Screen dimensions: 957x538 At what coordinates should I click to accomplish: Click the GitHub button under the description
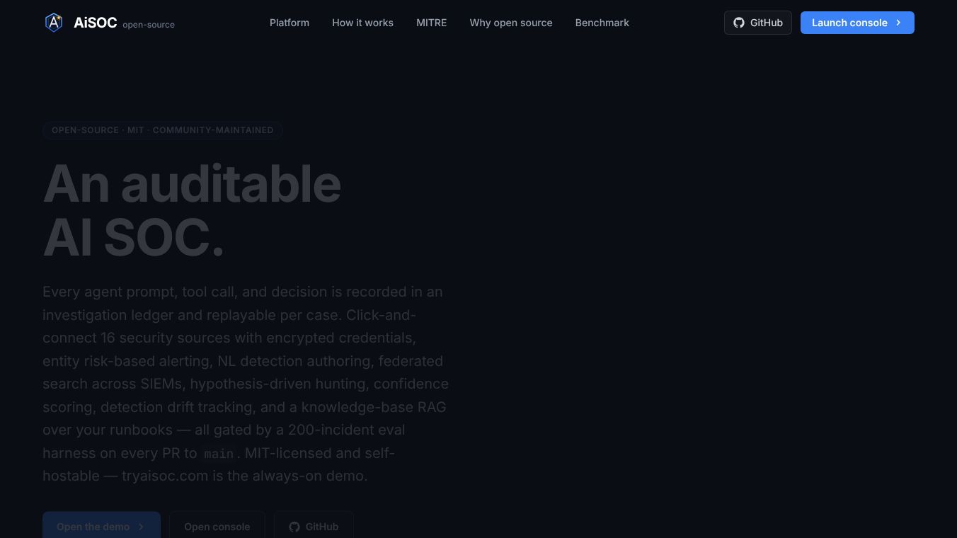[314, 525]
